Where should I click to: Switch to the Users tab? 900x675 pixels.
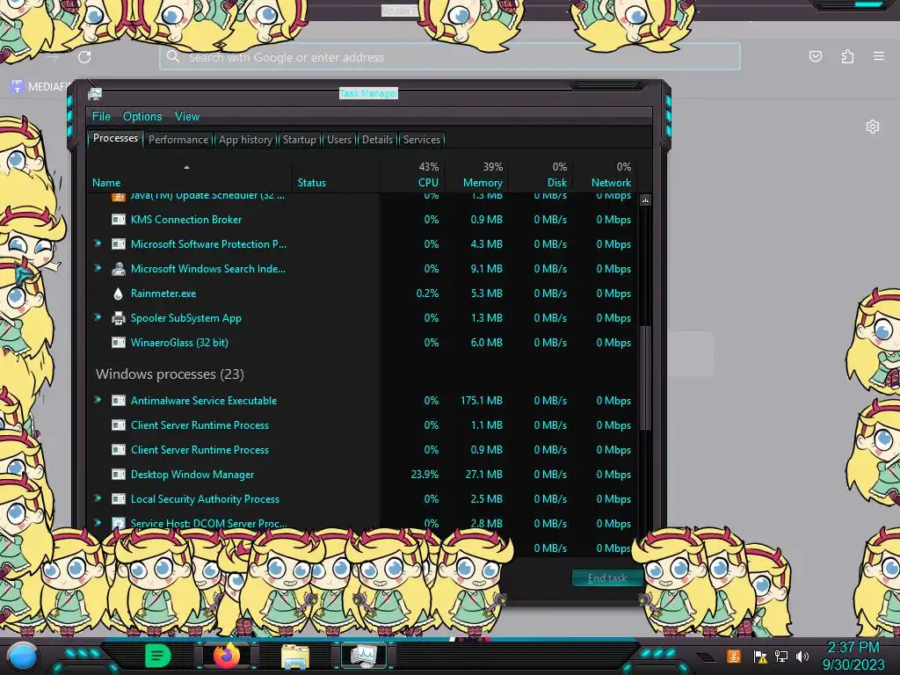coord(338,140)
